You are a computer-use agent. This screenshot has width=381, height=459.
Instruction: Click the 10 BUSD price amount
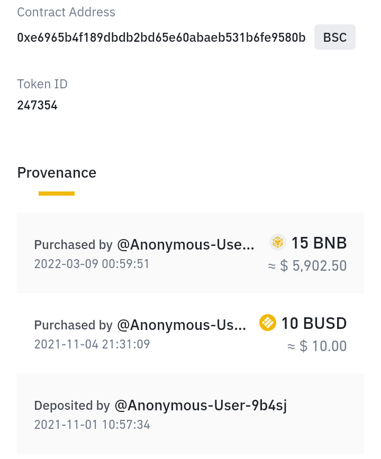314,323
